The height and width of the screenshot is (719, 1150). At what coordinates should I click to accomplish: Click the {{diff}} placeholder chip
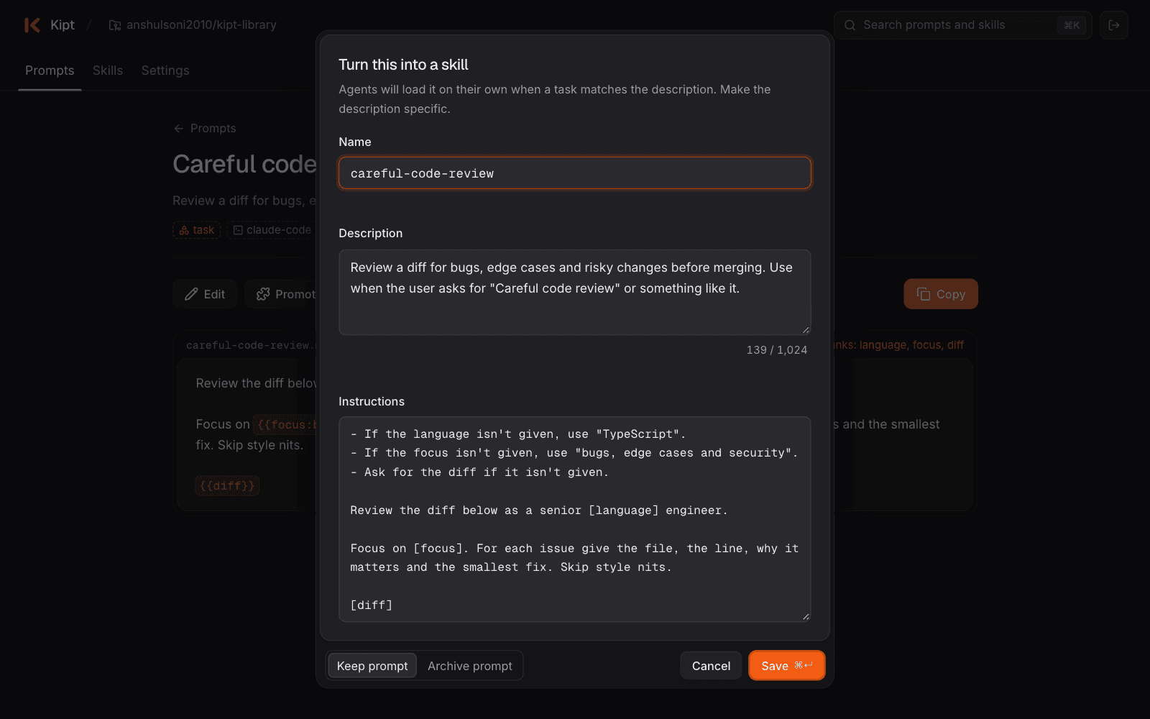pyautogui.click(x=227, y=486)
